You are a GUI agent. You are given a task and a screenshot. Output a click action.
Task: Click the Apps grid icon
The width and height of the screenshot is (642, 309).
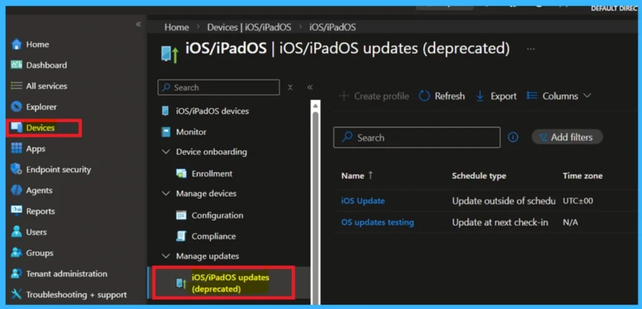[16, 149]
